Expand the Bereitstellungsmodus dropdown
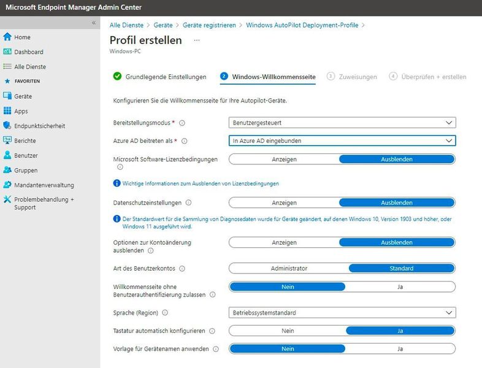The height and width of the screenshot is (368, 482). tap(342, 123)
